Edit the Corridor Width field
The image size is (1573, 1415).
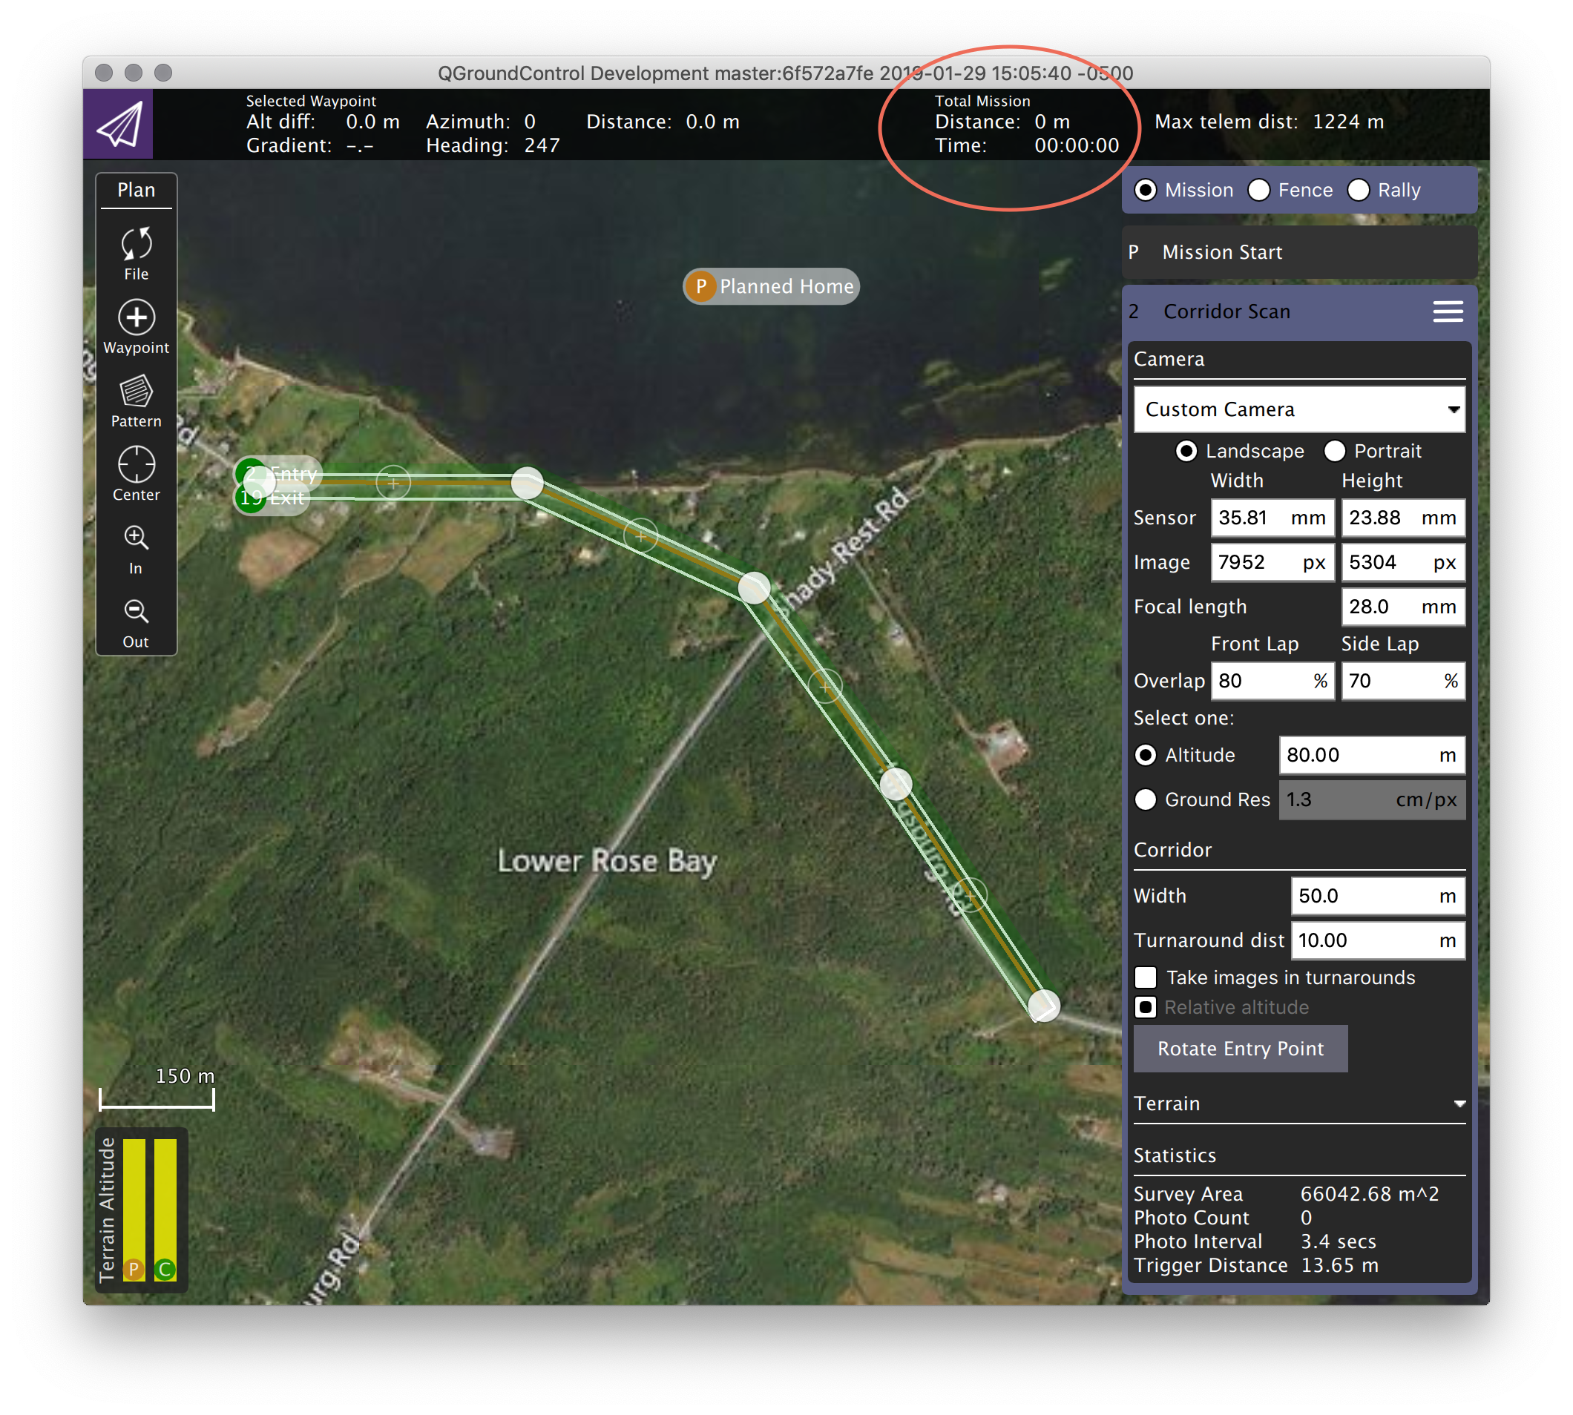tap(1379, 896)
